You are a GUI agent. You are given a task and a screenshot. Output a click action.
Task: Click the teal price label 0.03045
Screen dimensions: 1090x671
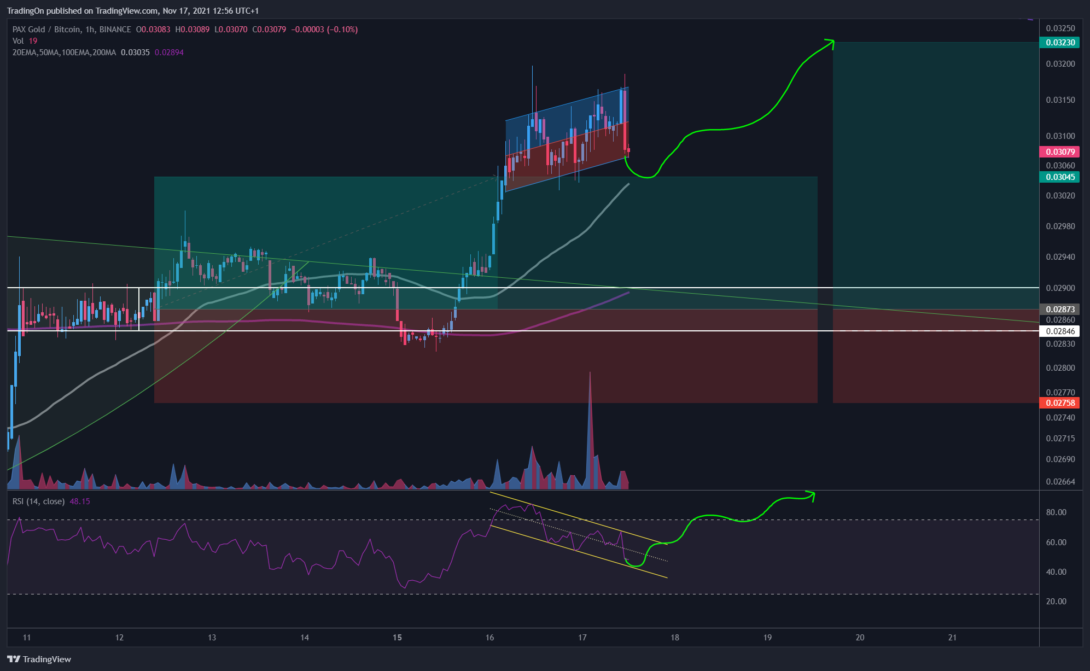point(1060,177)
